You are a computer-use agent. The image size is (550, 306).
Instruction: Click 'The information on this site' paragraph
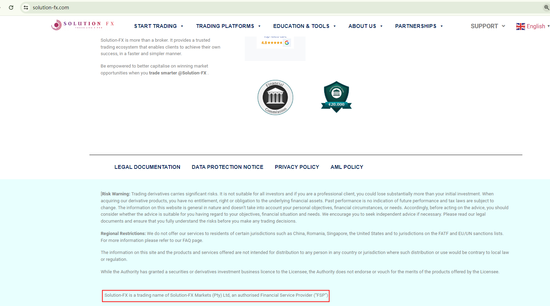pyautogui.click(x=305, y=256)
